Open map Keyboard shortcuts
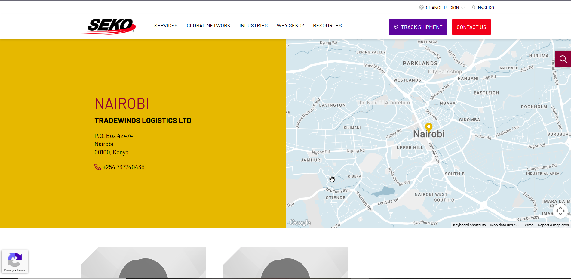Screen dimensions: 571x279 469,225
